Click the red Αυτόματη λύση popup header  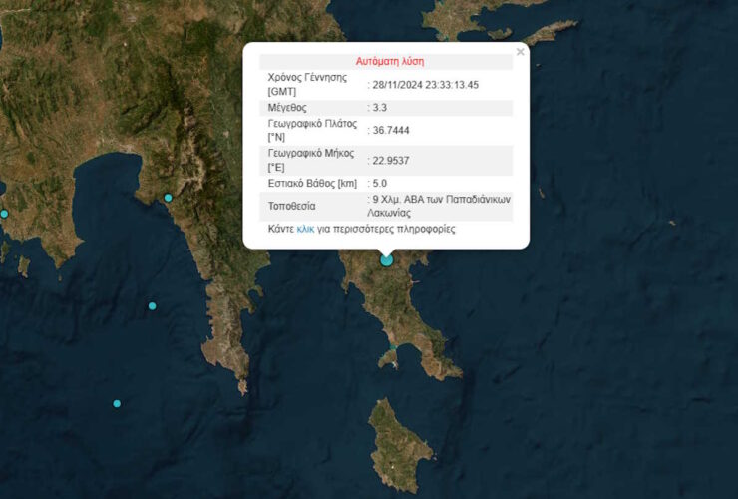[x=389, y=61]
